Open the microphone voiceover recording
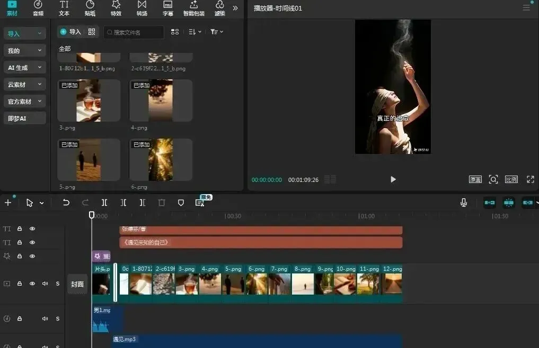Screen dimensions: 539x348 (463, 203)
